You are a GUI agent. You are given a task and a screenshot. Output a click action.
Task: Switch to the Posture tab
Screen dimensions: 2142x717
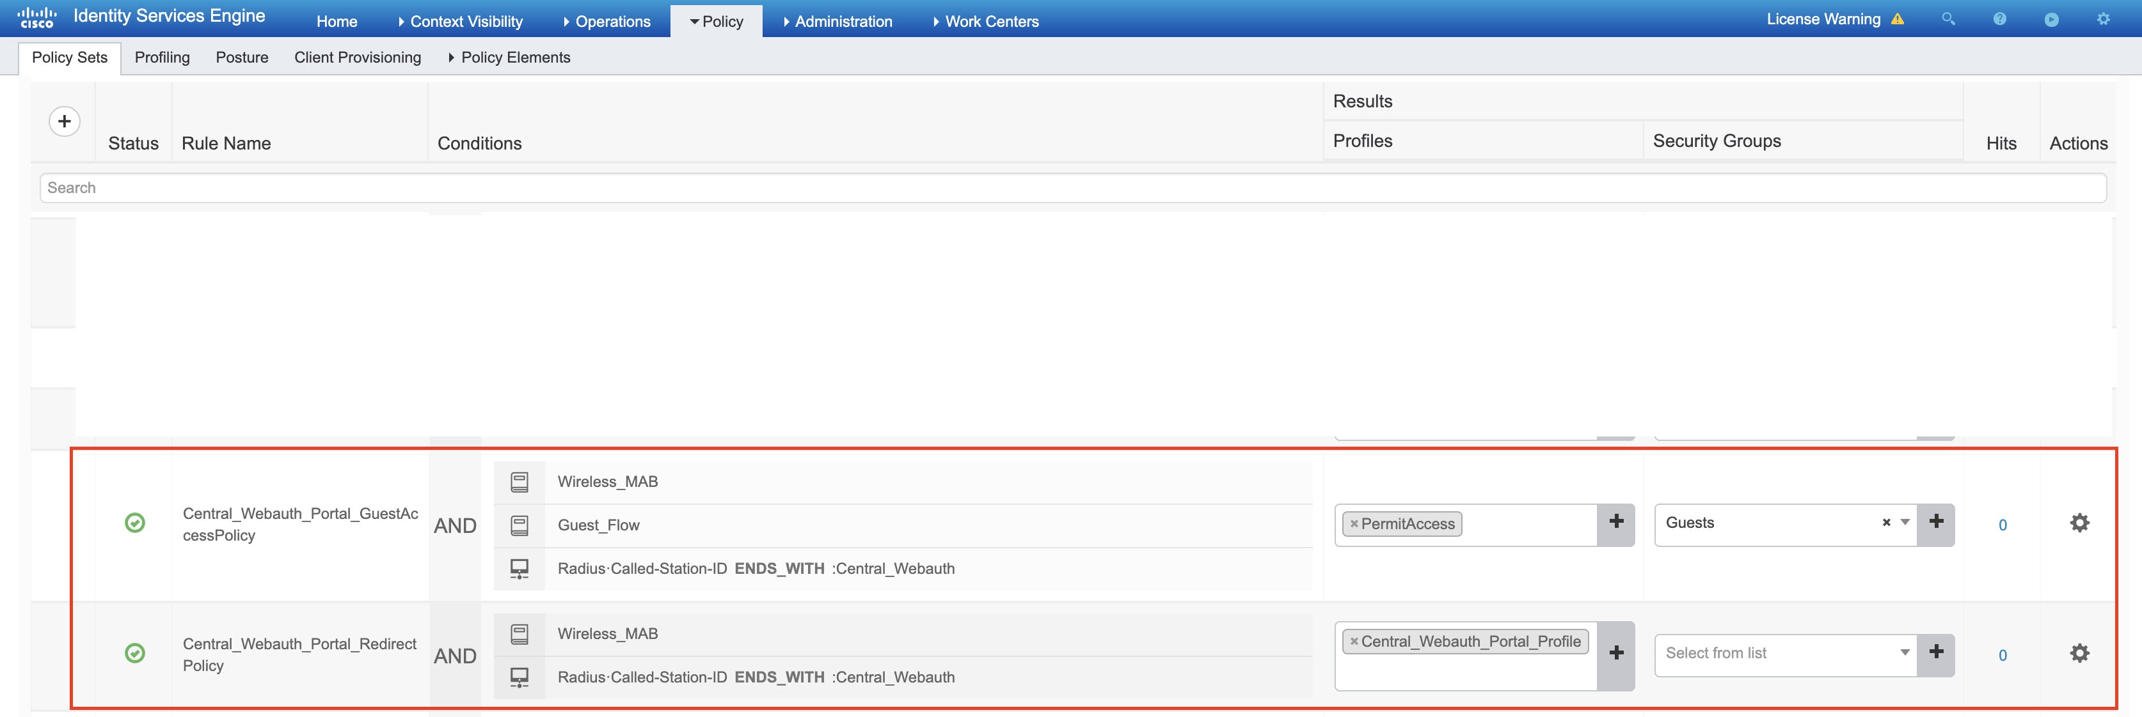242,58
